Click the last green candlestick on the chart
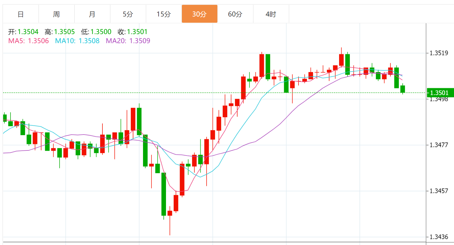The width and height of the screenshot is (454, 245). coord(403,89)
